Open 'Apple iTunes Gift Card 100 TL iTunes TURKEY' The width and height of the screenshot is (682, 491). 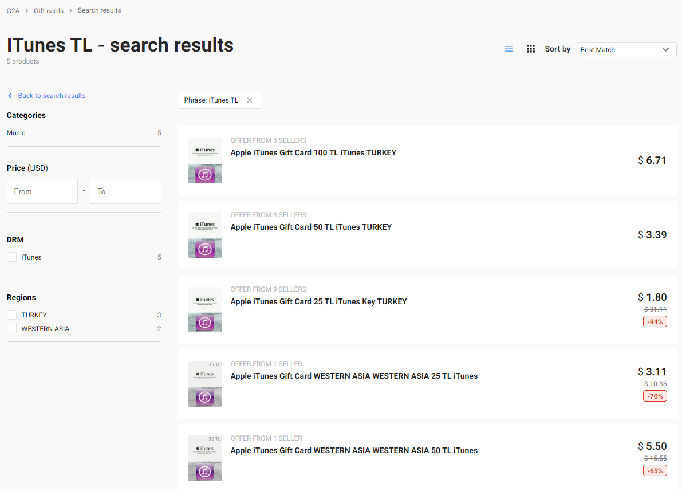pyautogui.click(x=313, y=153)
